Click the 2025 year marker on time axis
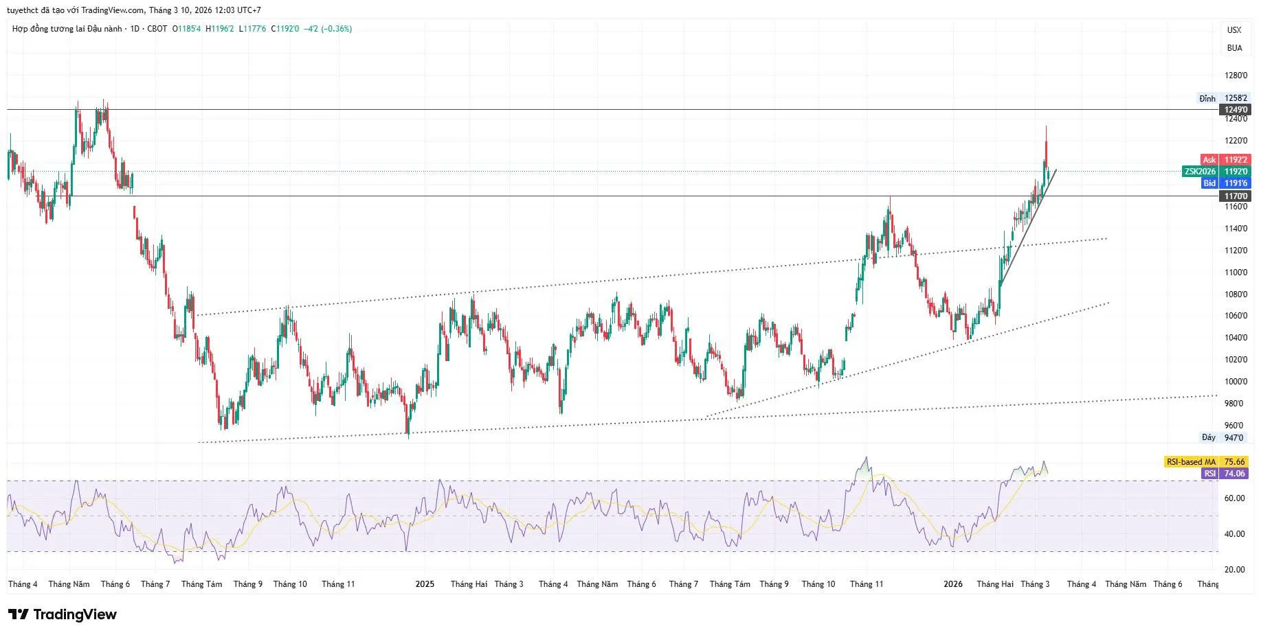 (x=425, y=584)
